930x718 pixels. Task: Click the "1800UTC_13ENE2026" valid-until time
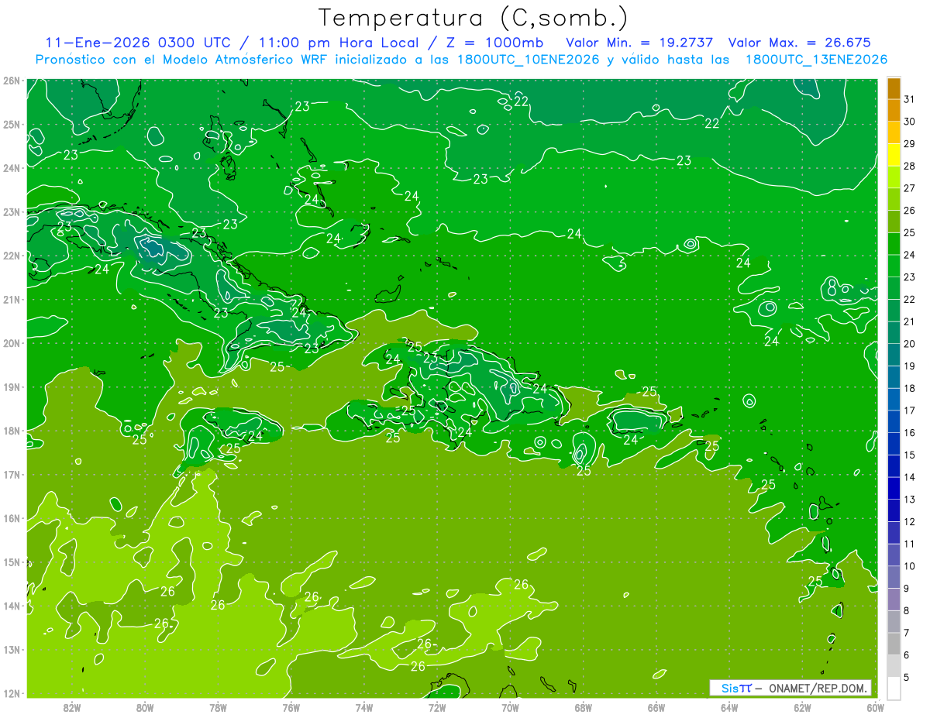click(x=816, y=60)
